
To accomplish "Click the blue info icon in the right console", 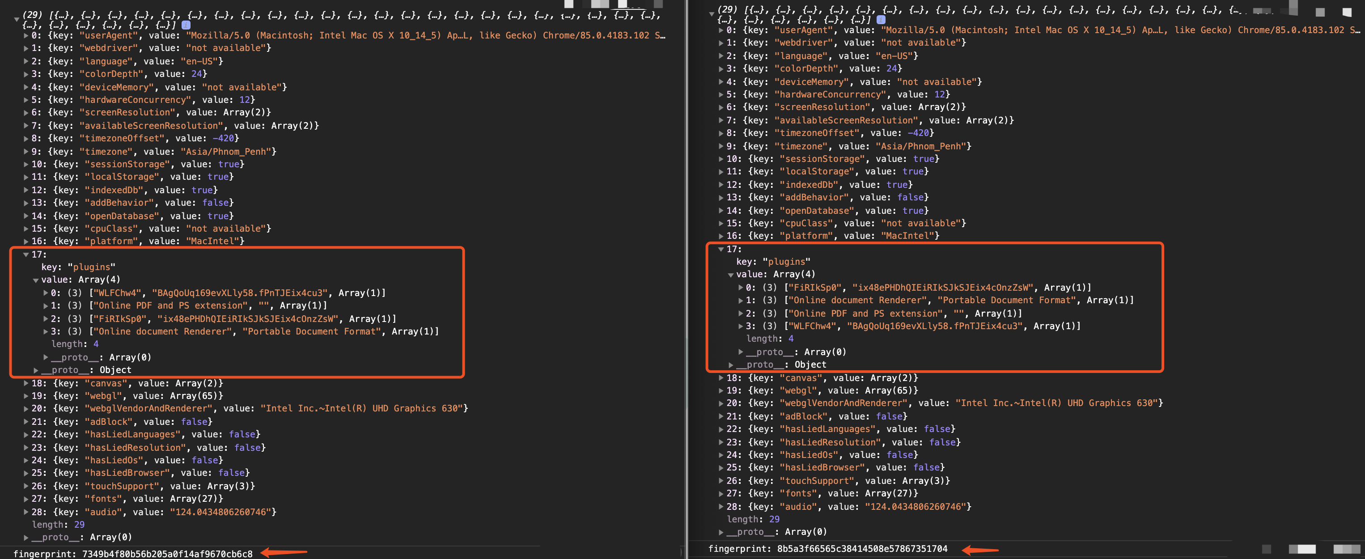I will (x=881, y=20).
